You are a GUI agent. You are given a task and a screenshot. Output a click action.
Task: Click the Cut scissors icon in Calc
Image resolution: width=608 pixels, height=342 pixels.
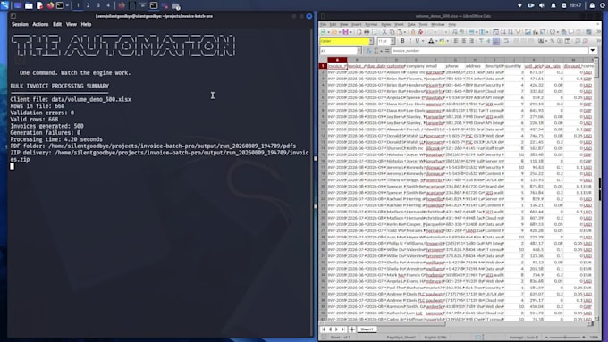coord(384,32)
